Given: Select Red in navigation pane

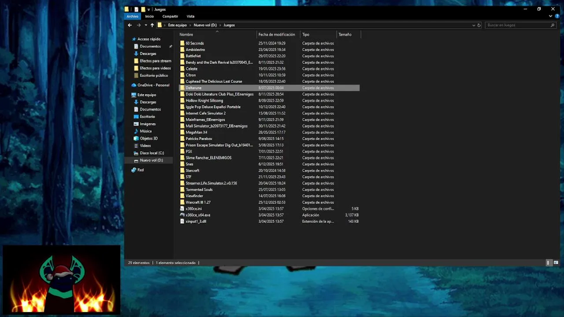Looking at the screenshot, I should click(x=140, y=170).
